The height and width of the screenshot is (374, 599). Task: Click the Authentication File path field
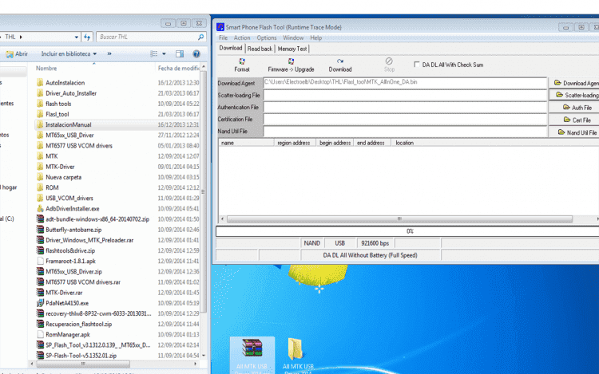[405, 107]
